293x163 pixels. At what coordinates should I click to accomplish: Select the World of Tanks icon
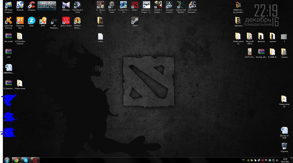pos(112,5)
